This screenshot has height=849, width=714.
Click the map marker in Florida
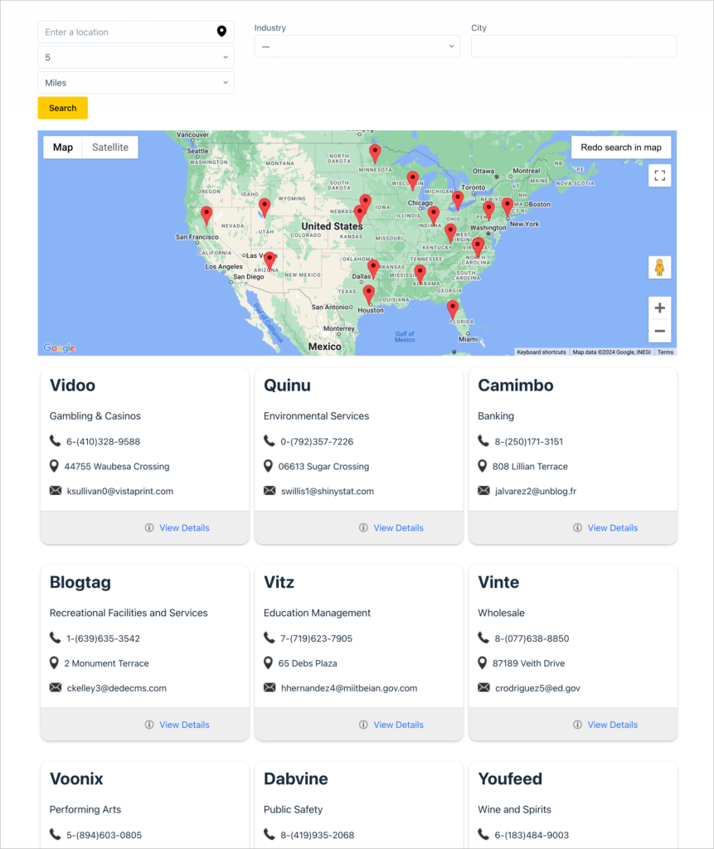[x=452, y=310]
